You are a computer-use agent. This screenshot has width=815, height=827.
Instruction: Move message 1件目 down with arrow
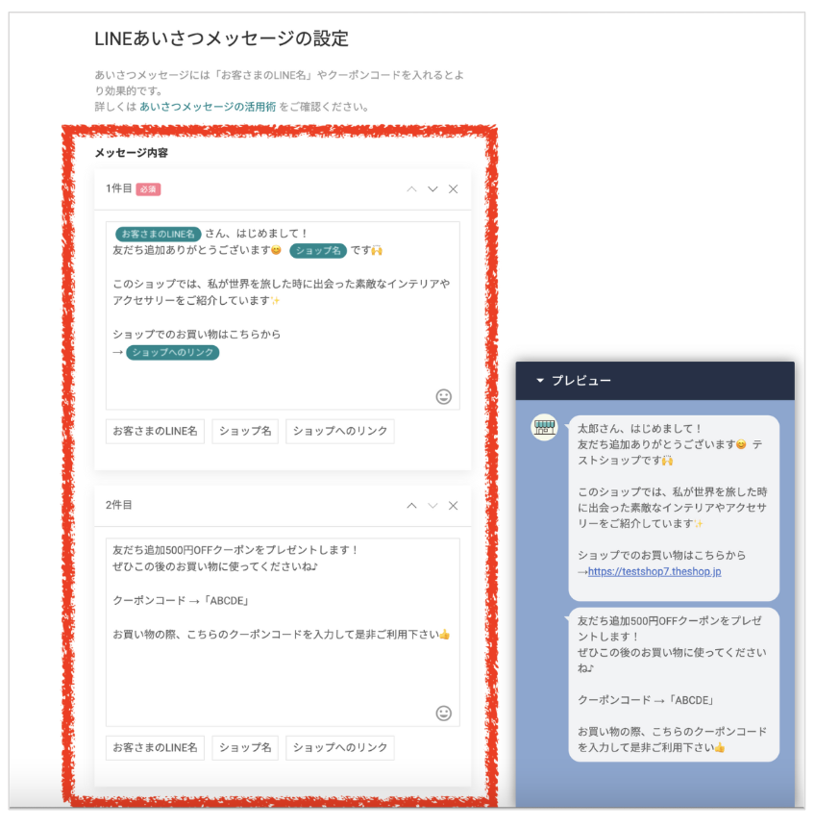(432, 188)
